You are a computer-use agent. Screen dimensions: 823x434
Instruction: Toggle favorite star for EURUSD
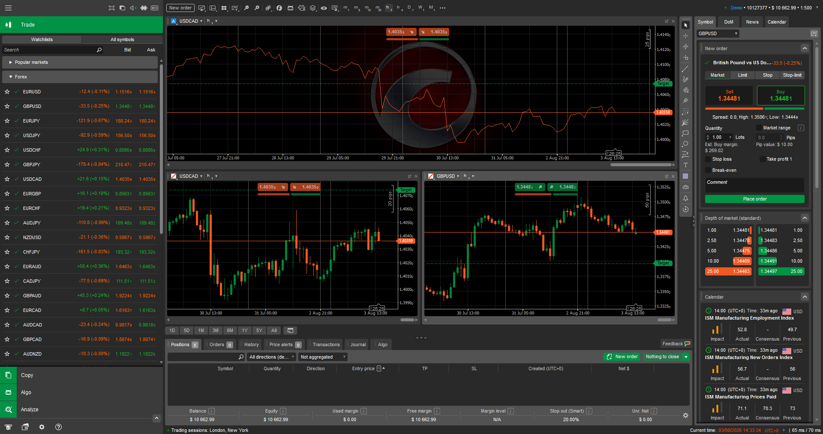coord(7,92)
